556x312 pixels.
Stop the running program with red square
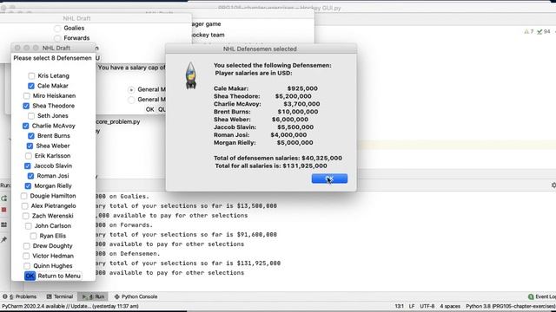click(3, 210)
